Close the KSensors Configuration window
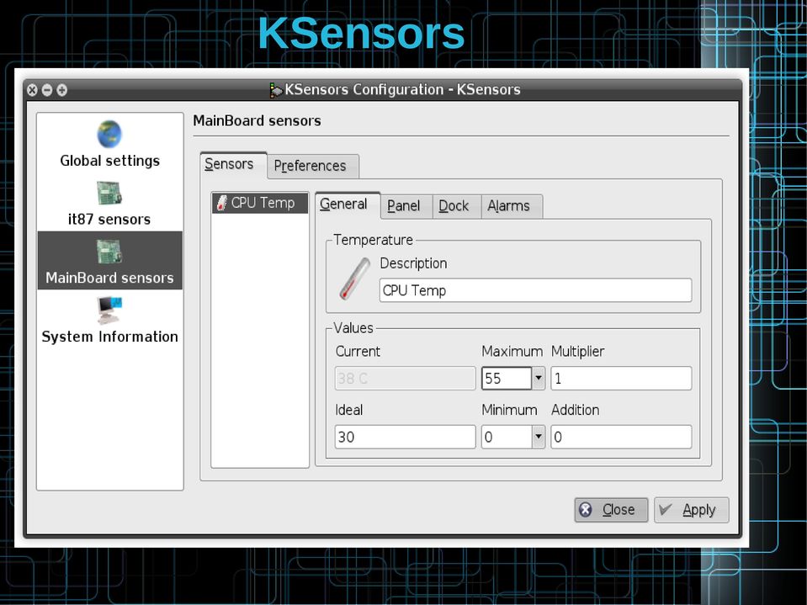This screenshot has height=605, width=807. [x=32, y=90]
